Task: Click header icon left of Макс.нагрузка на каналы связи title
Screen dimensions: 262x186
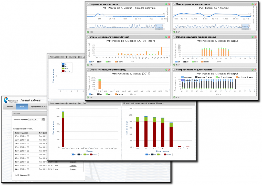Action: [x=174, y=4]
